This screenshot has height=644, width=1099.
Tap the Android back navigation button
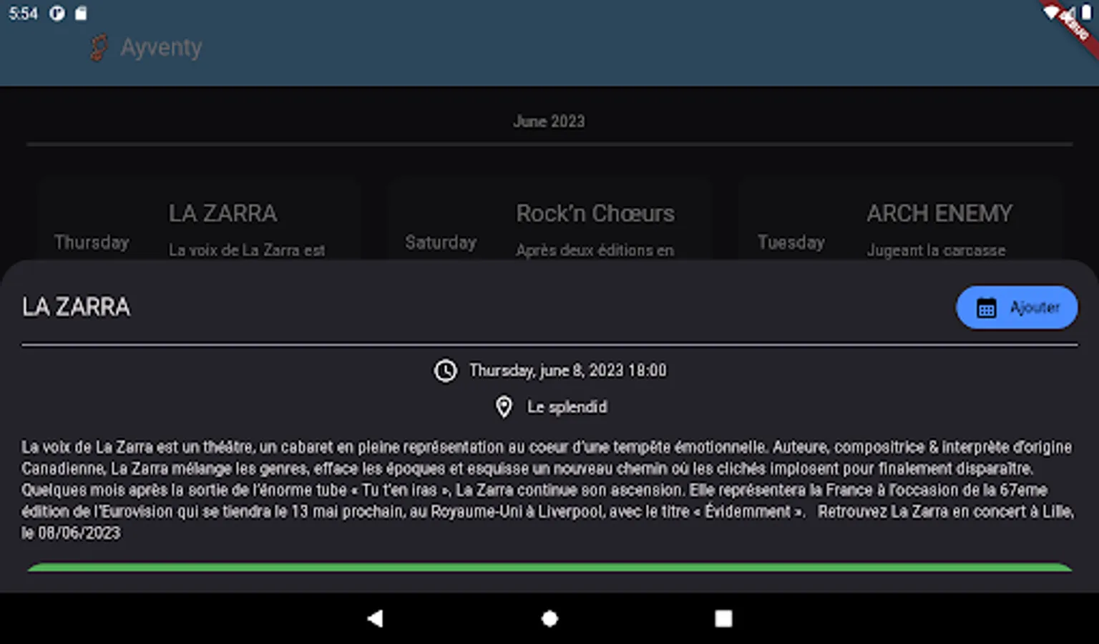(375, 618)
